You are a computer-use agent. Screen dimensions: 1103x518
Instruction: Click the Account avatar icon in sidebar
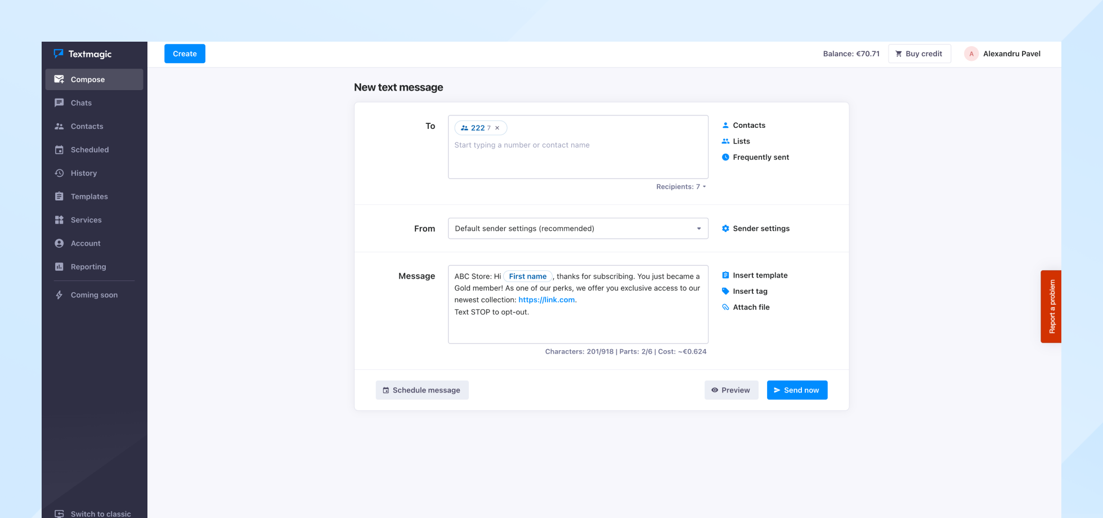59,243
